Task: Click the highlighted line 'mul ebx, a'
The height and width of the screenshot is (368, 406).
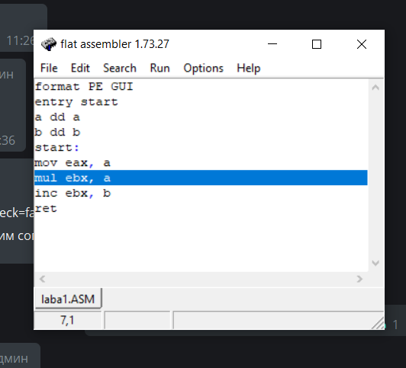Action: point(201,178)
